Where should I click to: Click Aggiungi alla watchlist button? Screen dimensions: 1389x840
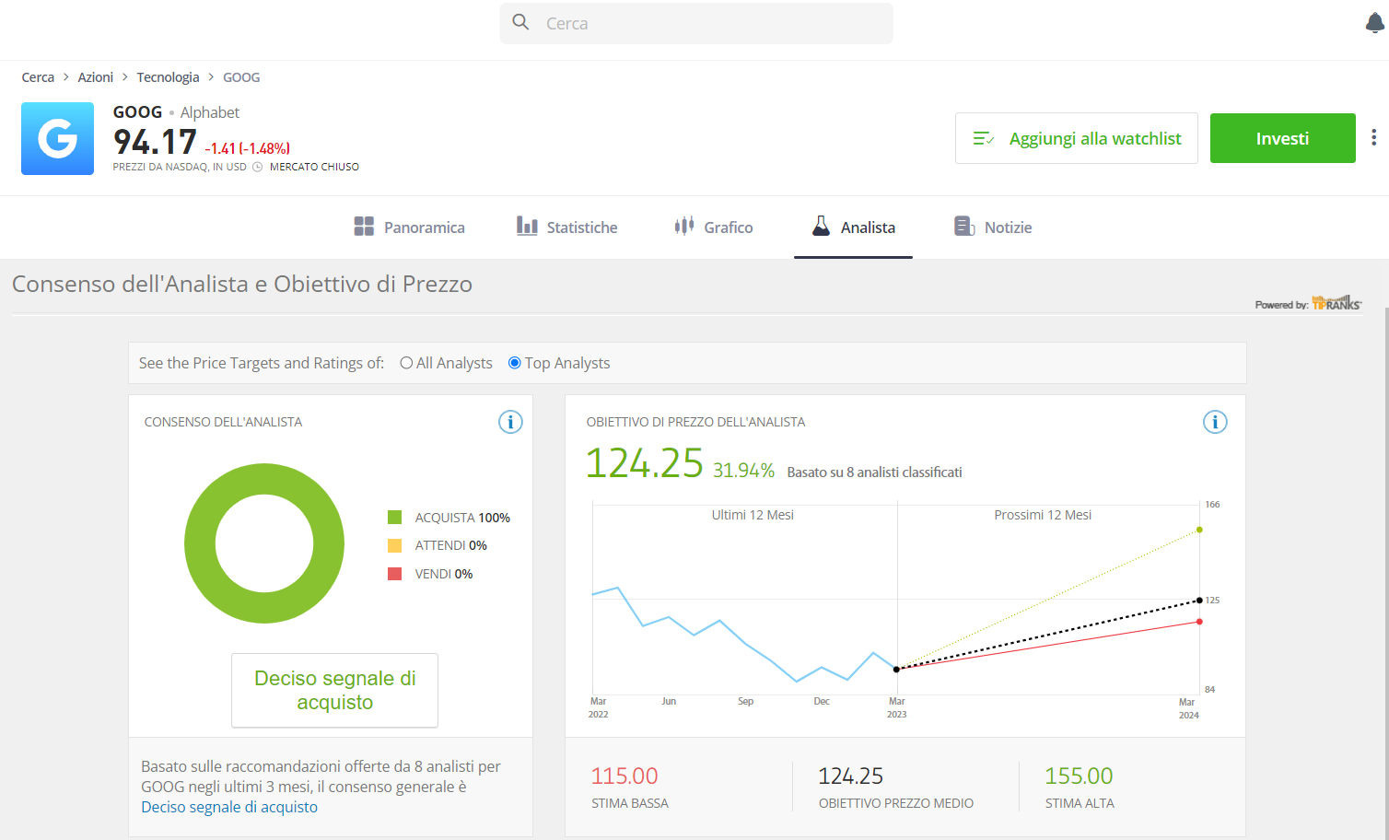[1076, 138]
